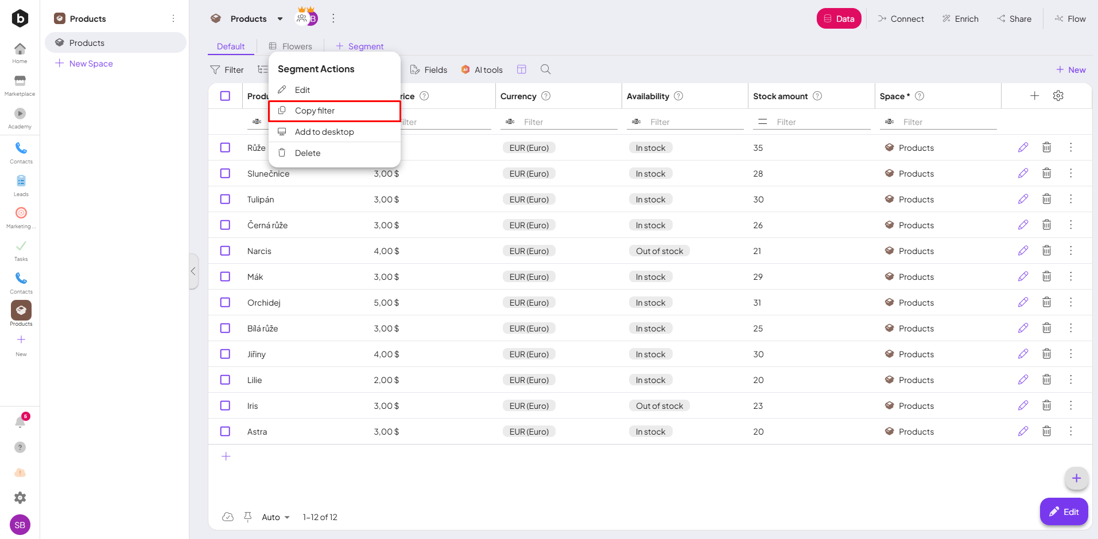1098x539 pixels.
Task: Select the Astra row checkbox
Action: click(x=225, y=431)
